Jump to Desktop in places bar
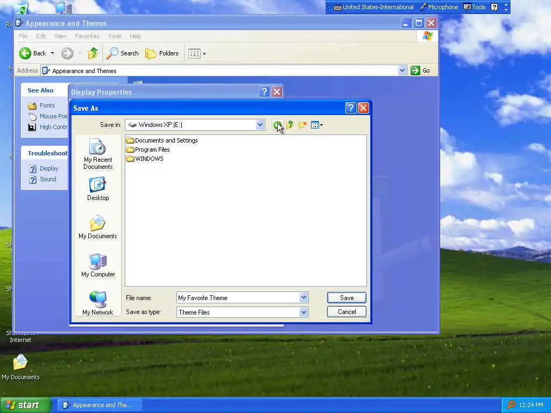The height and width of the screenshot is (413, 551). tap(98, 189)
